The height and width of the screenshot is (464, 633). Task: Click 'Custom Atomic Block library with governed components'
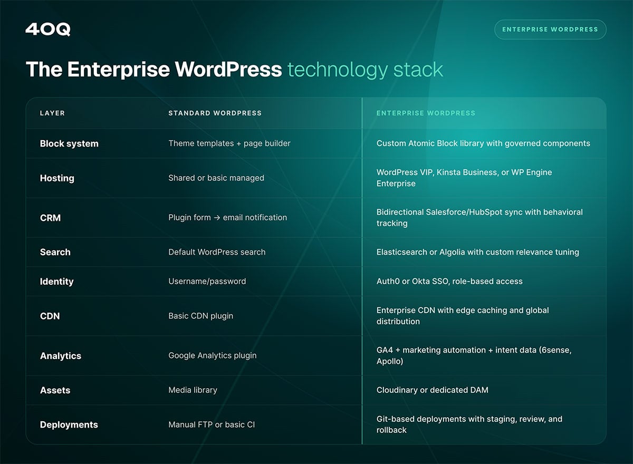483,143
